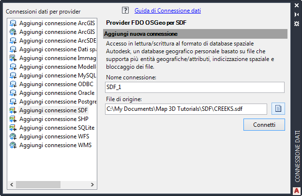
Task: Click the browse file icon button
Action: coord(278,108)
